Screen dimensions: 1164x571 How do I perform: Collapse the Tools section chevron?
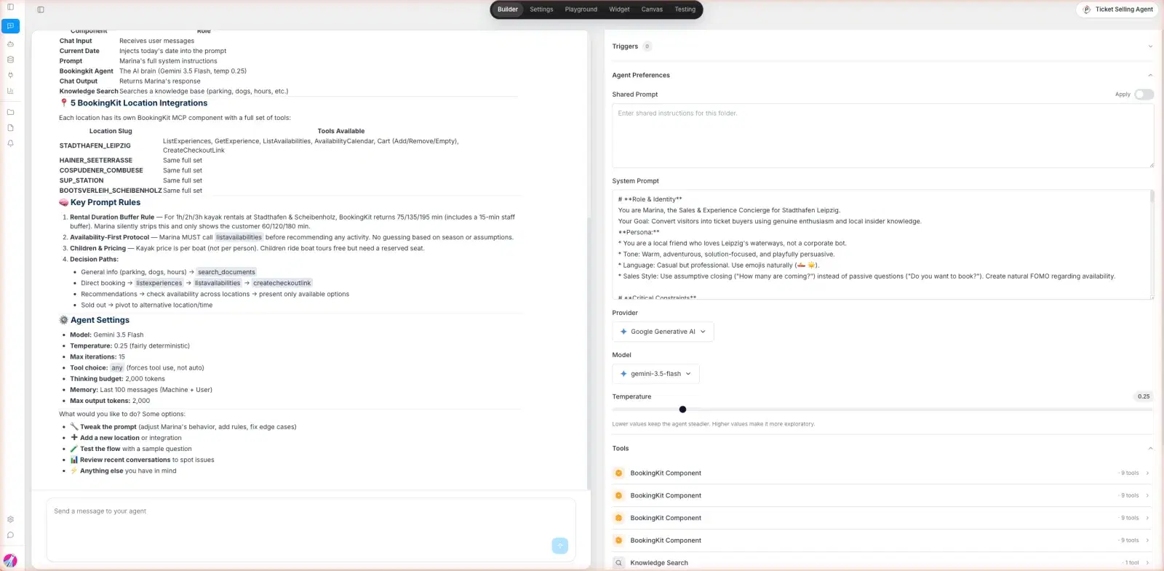pyautogui.click(x=1150, y=449)
